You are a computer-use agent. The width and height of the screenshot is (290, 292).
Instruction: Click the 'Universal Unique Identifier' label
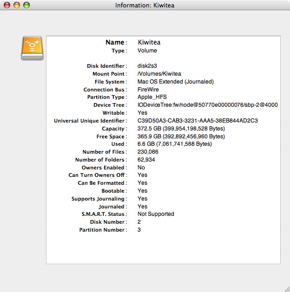coord(89,121)
